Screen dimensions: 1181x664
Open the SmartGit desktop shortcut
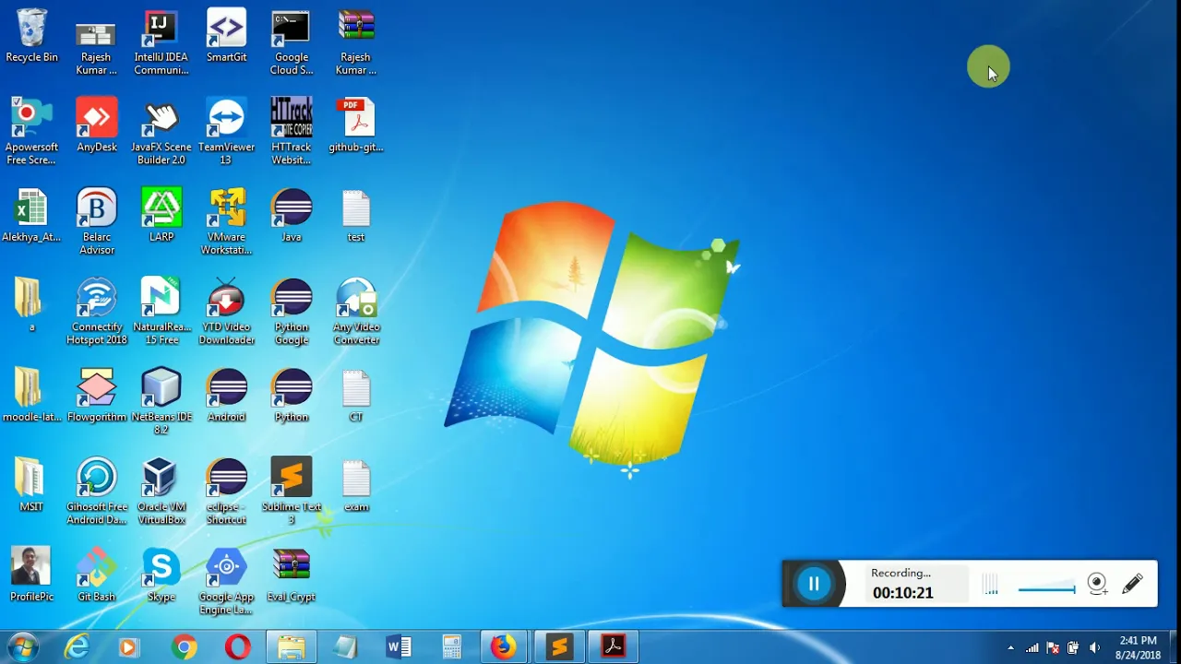226,37
